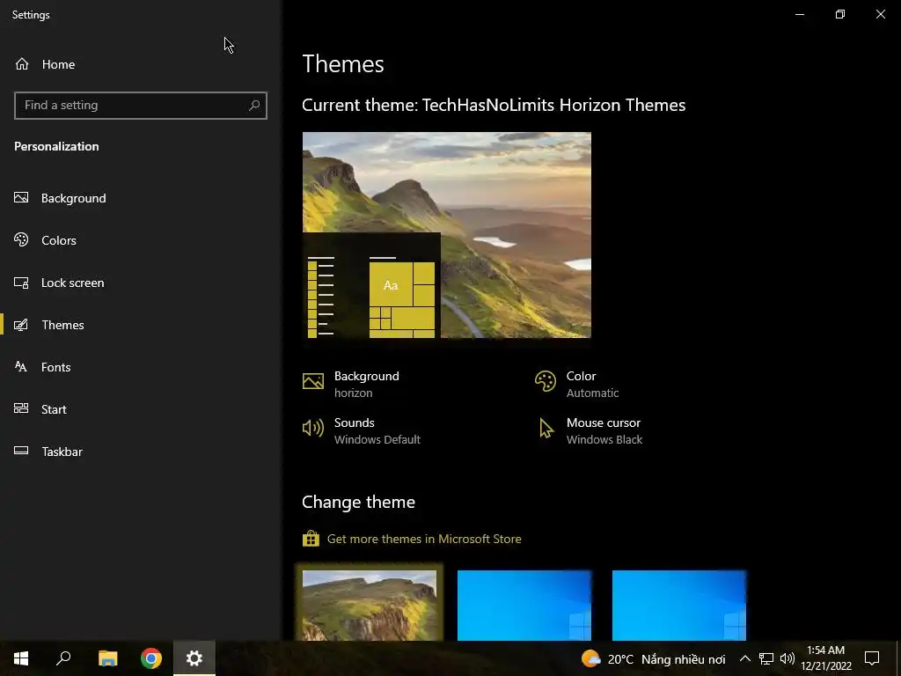Image resolution: width=901 pixels, height=676 pixels.
Task: Open Mouse cursor setting (Windows Black)
Action: pyautogui.click(x=589, y=430)
